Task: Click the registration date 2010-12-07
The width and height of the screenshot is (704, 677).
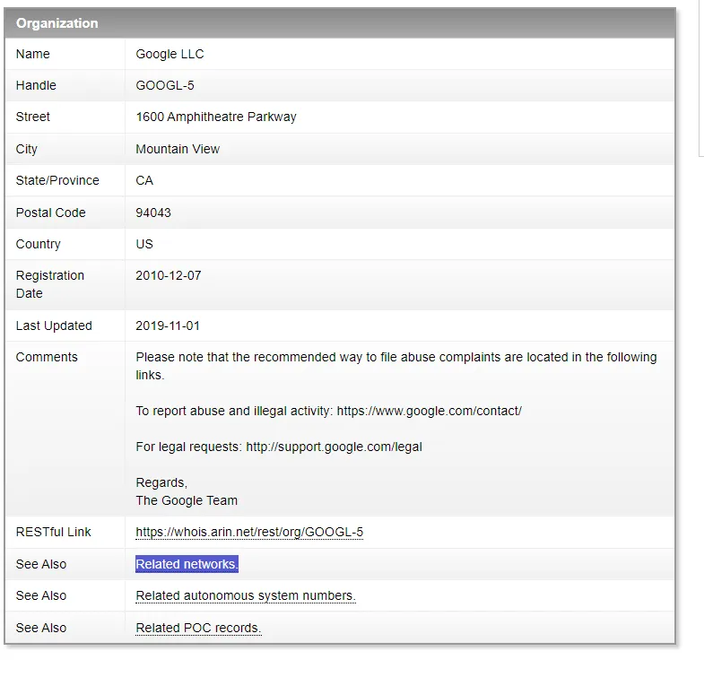Action: (169, 275)
